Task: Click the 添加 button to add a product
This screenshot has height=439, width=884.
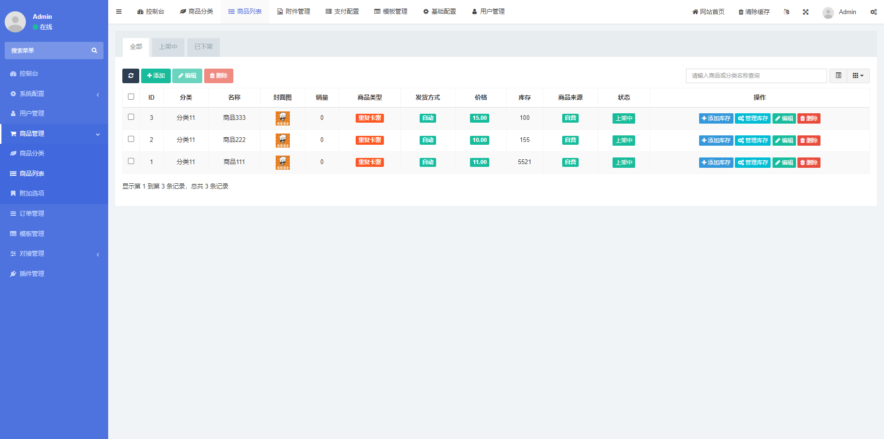Action: (x=156, y=76)
